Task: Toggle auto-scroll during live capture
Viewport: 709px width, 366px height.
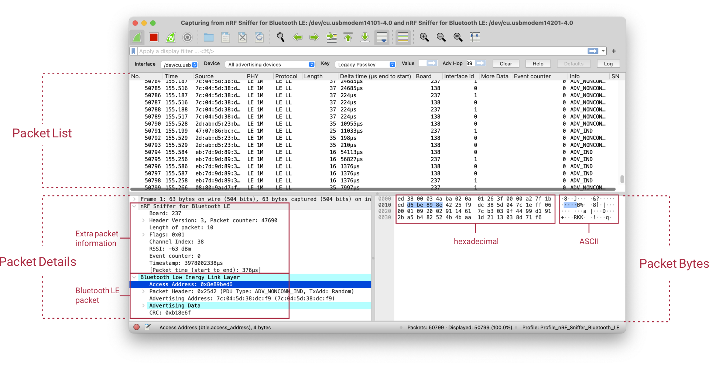Action: [382, 37]
